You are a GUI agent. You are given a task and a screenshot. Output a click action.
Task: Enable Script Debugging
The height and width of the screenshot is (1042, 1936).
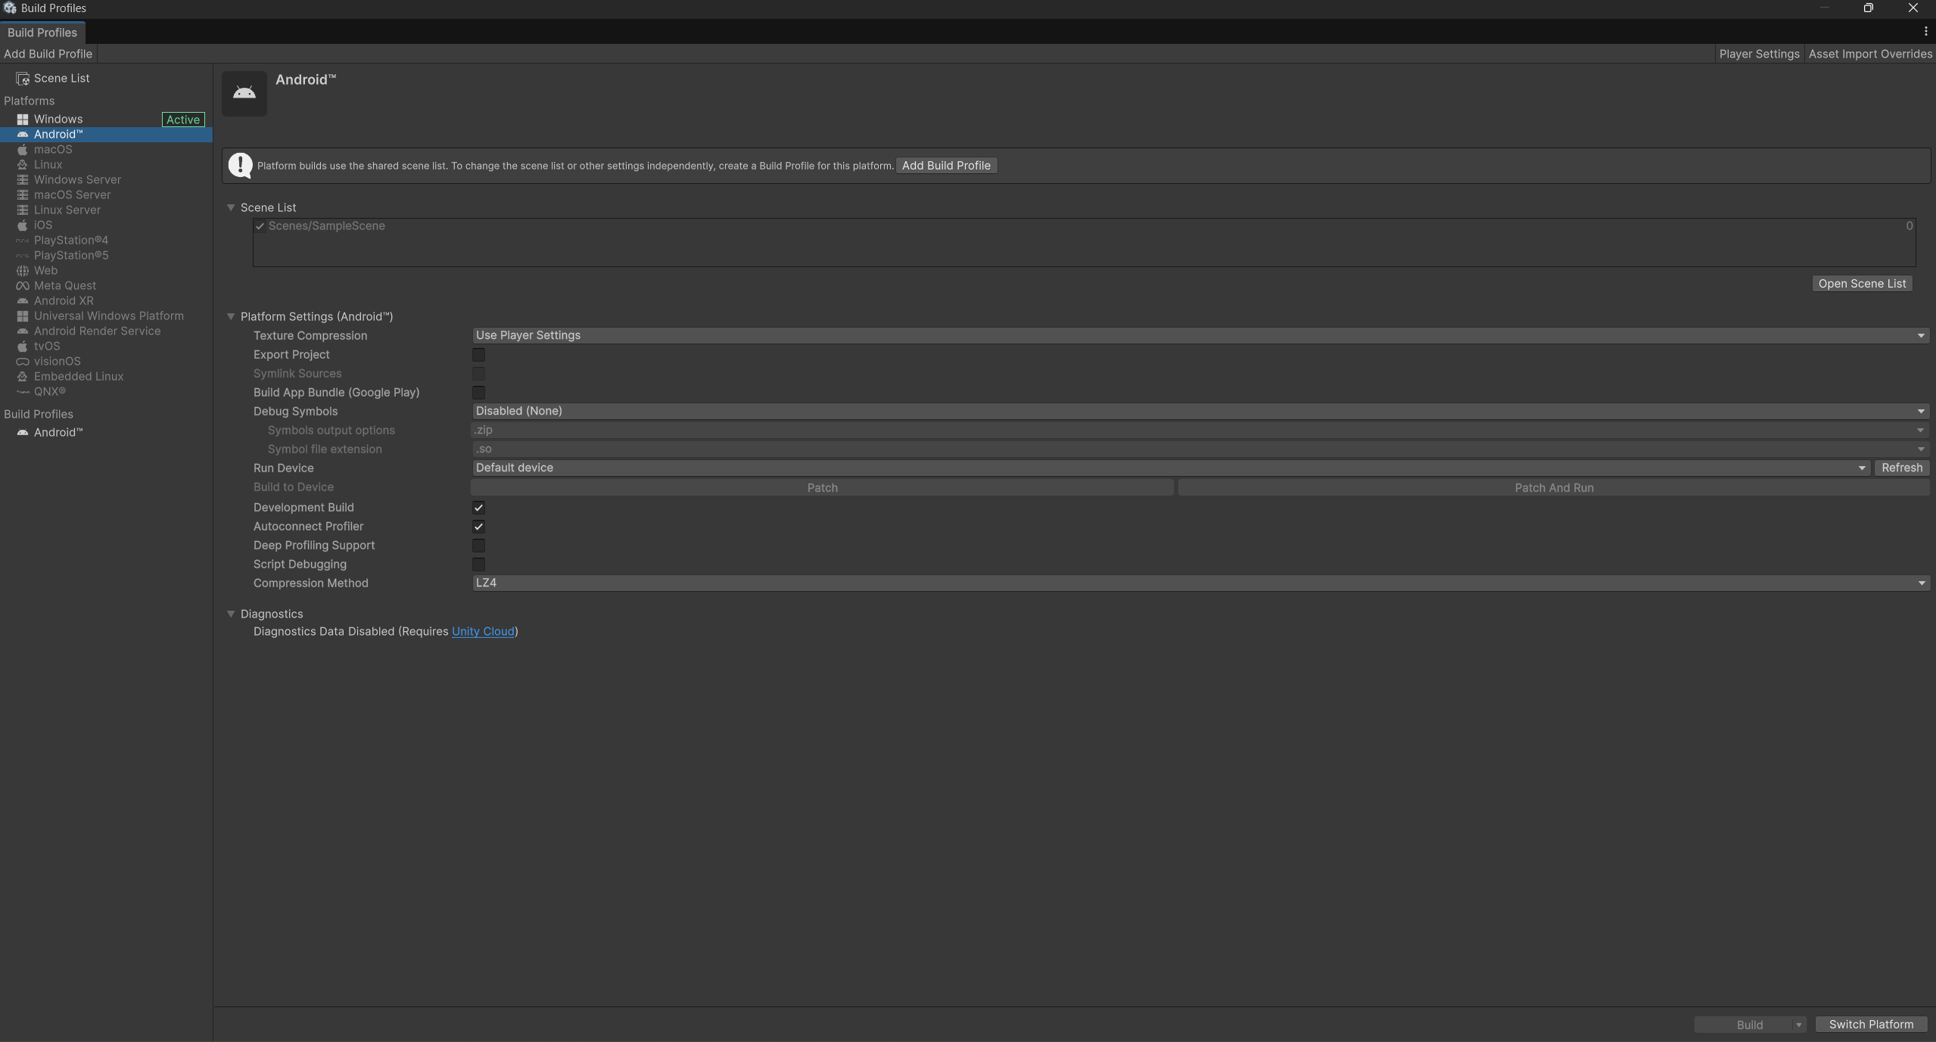pyautogui.click(x=478, y=564)
